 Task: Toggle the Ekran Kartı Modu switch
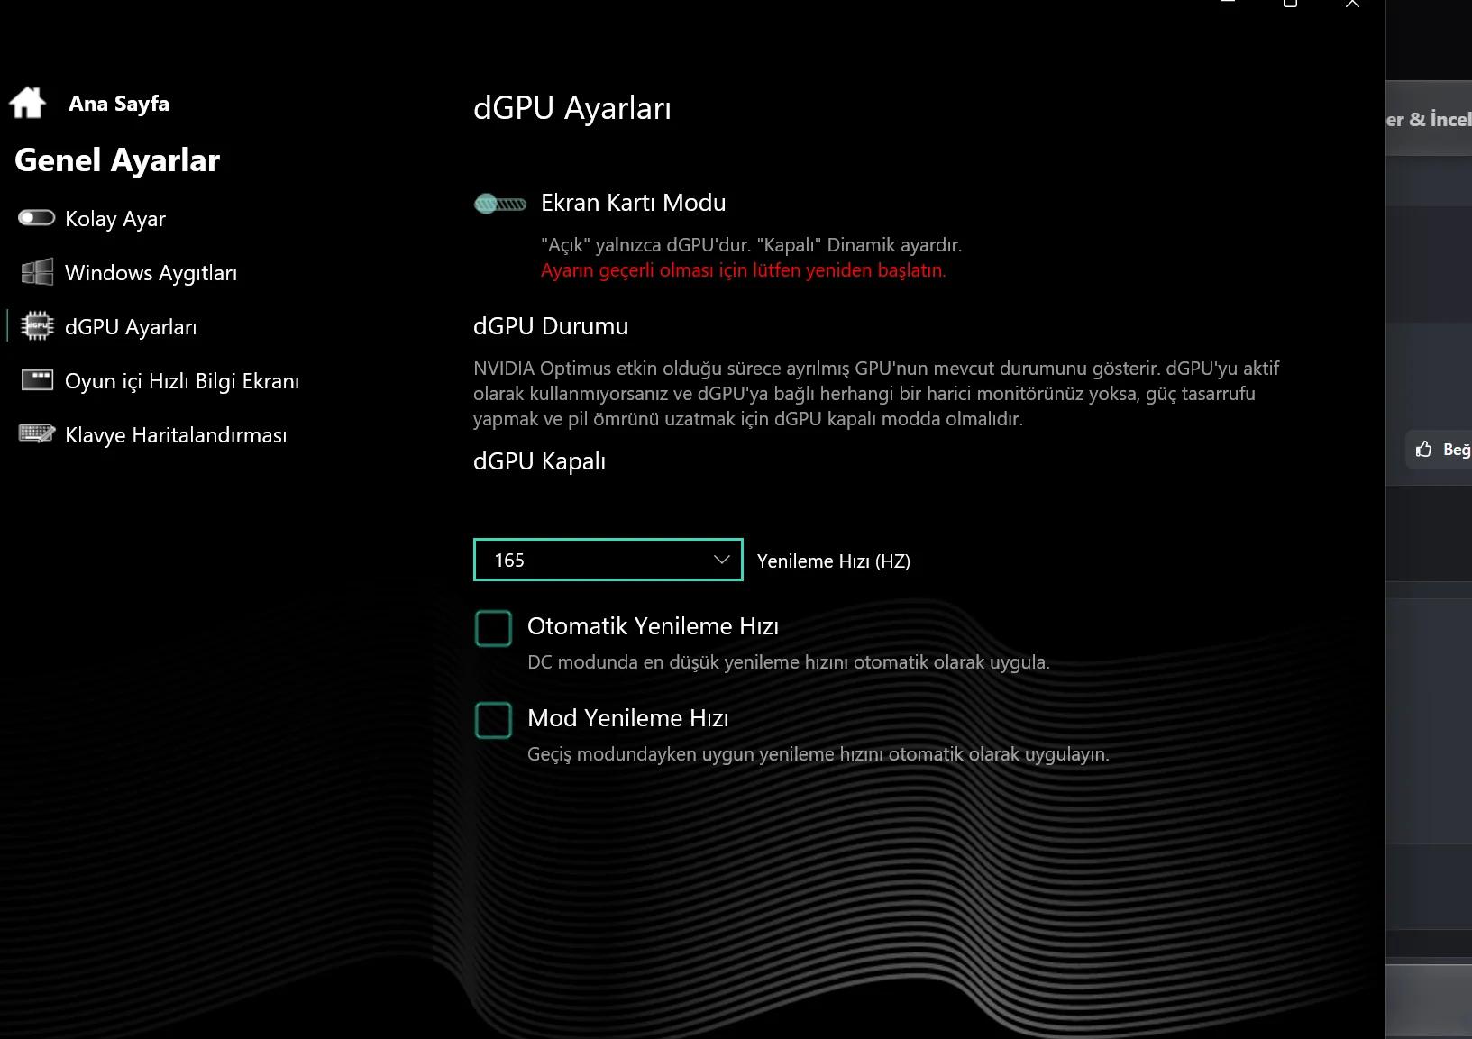pos(500,204)
